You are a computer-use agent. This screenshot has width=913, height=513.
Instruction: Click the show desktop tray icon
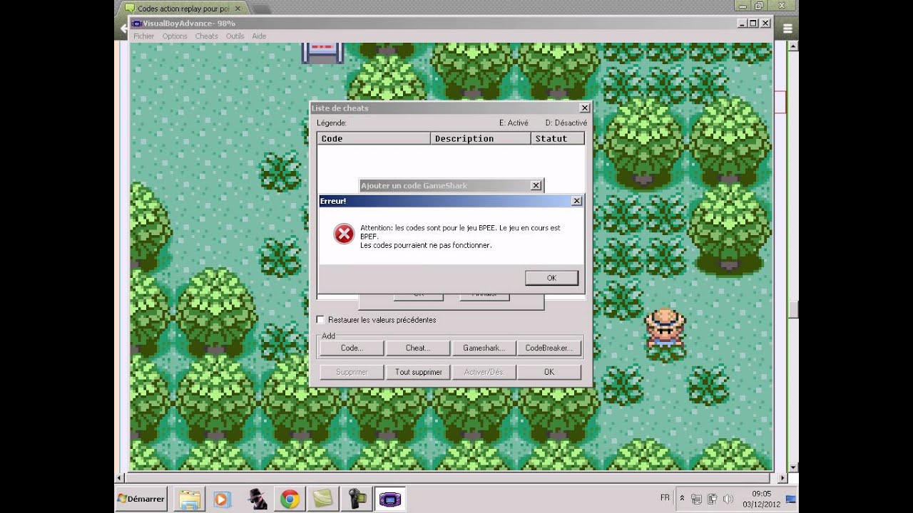791,499
